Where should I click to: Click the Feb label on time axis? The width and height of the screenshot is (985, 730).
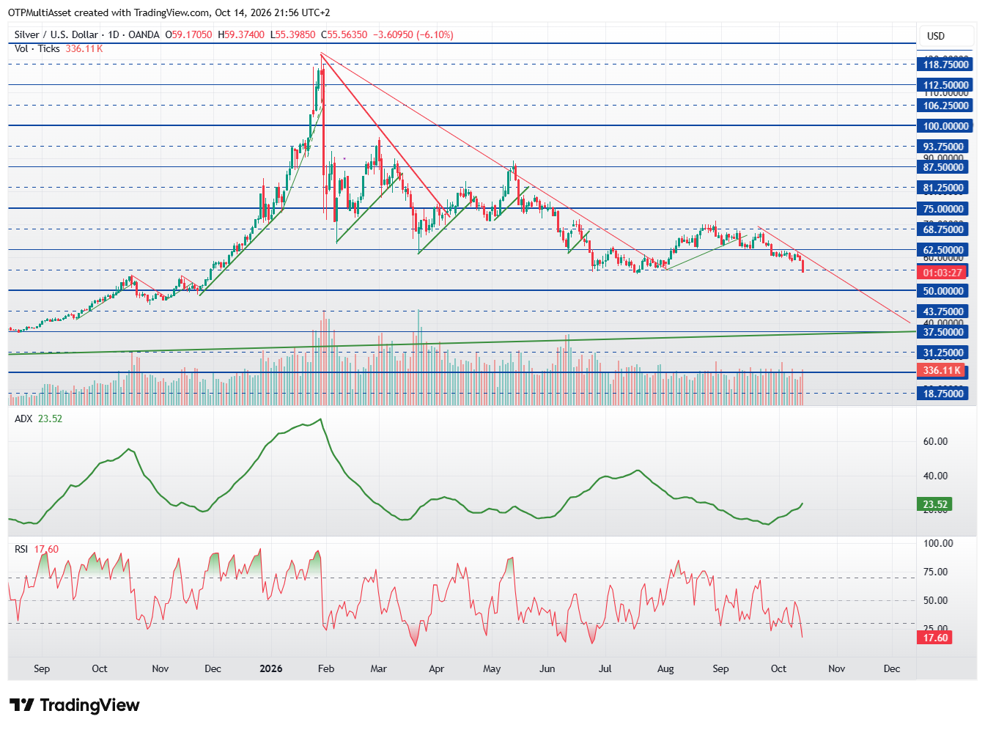(x=326, y=668)
